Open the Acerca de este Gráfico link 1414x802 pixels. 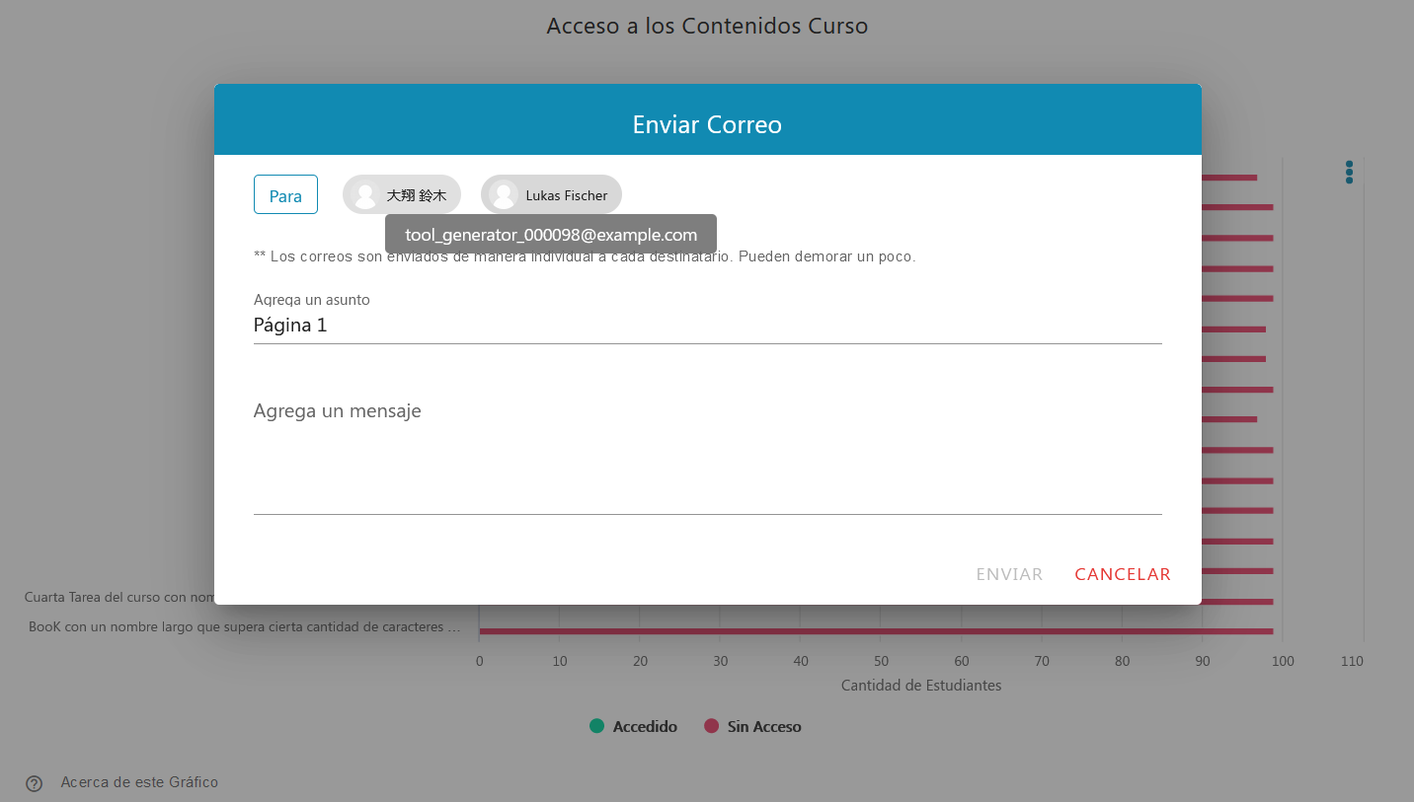tap(139, 782)
